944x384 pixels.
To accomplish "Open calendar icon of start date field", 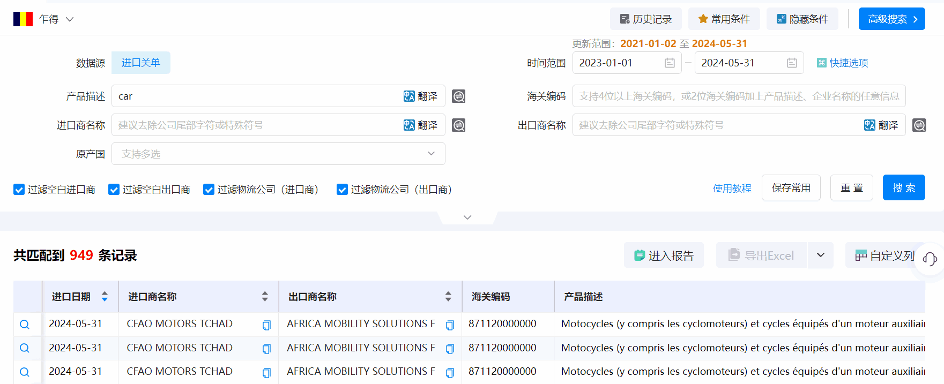I will tap(670, 63).
